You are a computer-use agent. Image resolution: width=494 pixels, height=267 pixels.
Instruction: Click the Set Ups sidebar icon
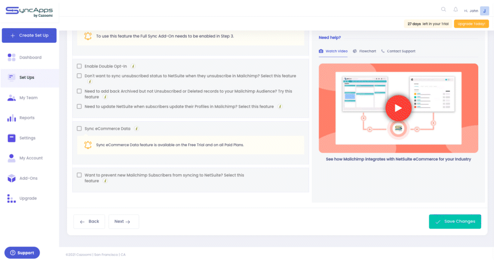tap(12, 77)
